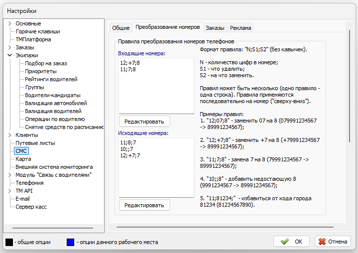Image resolution: width=358 pixels, height=253 pixels.
Task: Select Внешняя система мониторинга item
Action: tap(54, 167)
